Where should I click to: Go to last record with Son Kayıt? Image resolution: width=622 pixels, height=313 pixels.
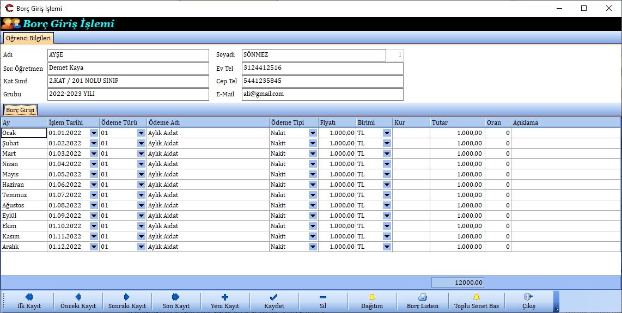tap(176, 300)
